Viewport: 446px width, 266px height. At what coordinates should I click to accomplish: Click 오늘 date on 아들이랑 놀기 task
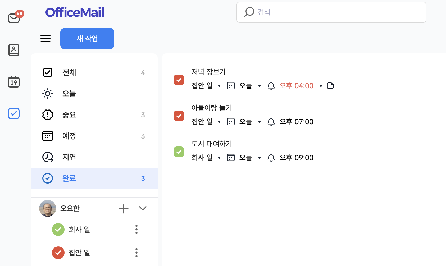coord(245,122)
